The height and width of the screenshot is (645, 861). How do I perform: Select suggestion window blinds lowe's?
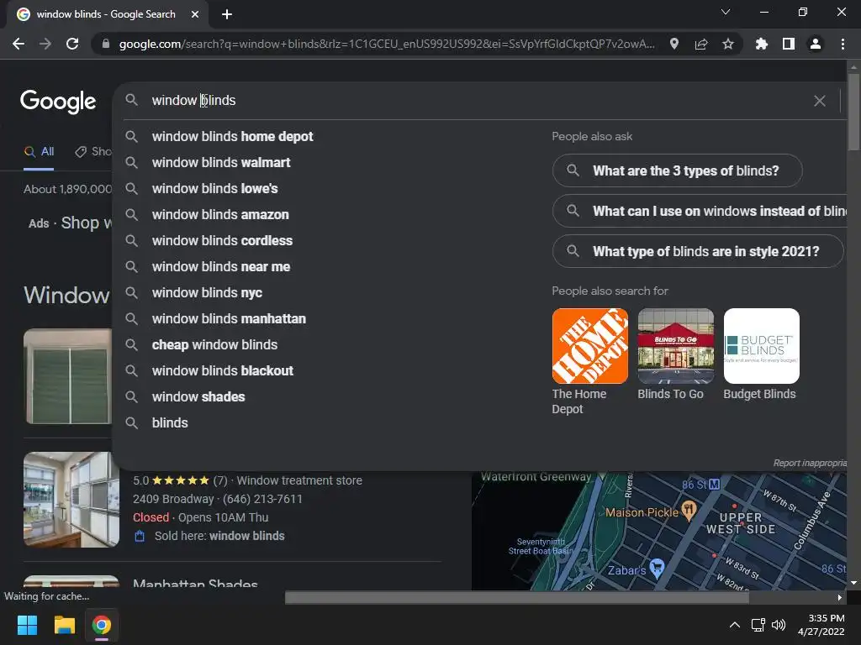coord(214,189)
